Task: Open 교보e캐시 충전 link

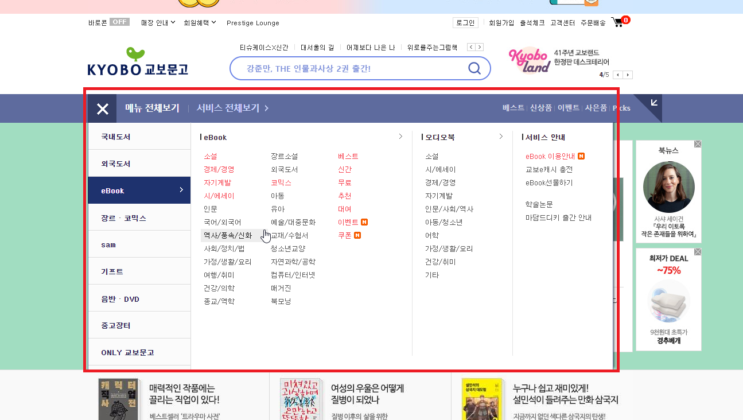Action: click(549, 169)
